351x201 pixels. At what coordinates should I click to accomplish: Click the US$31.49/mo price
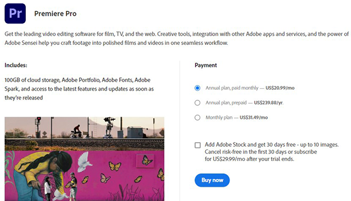click(254, 118)
